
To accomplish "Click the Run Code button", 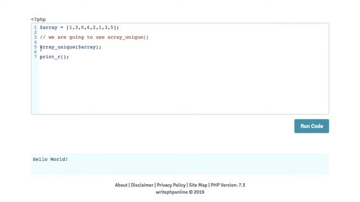I will 312,126.
